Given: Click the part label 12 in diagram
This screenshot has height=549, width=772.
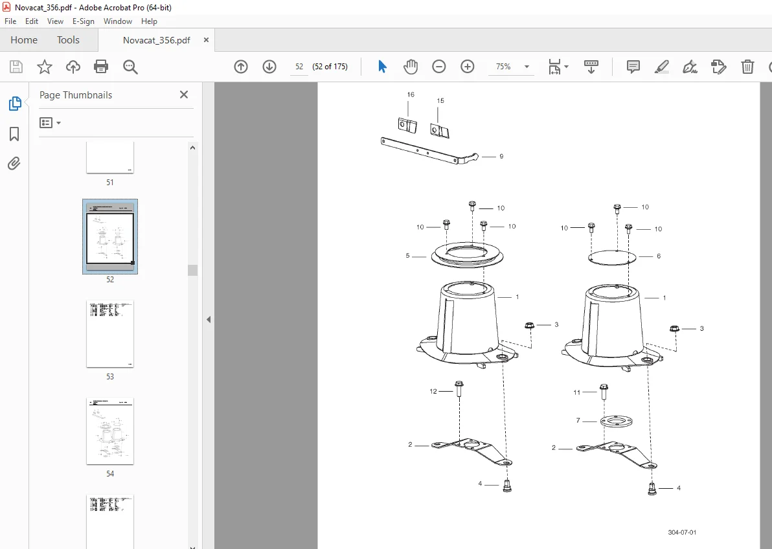Looking at the screenshot, I should [x=433, y=392].
